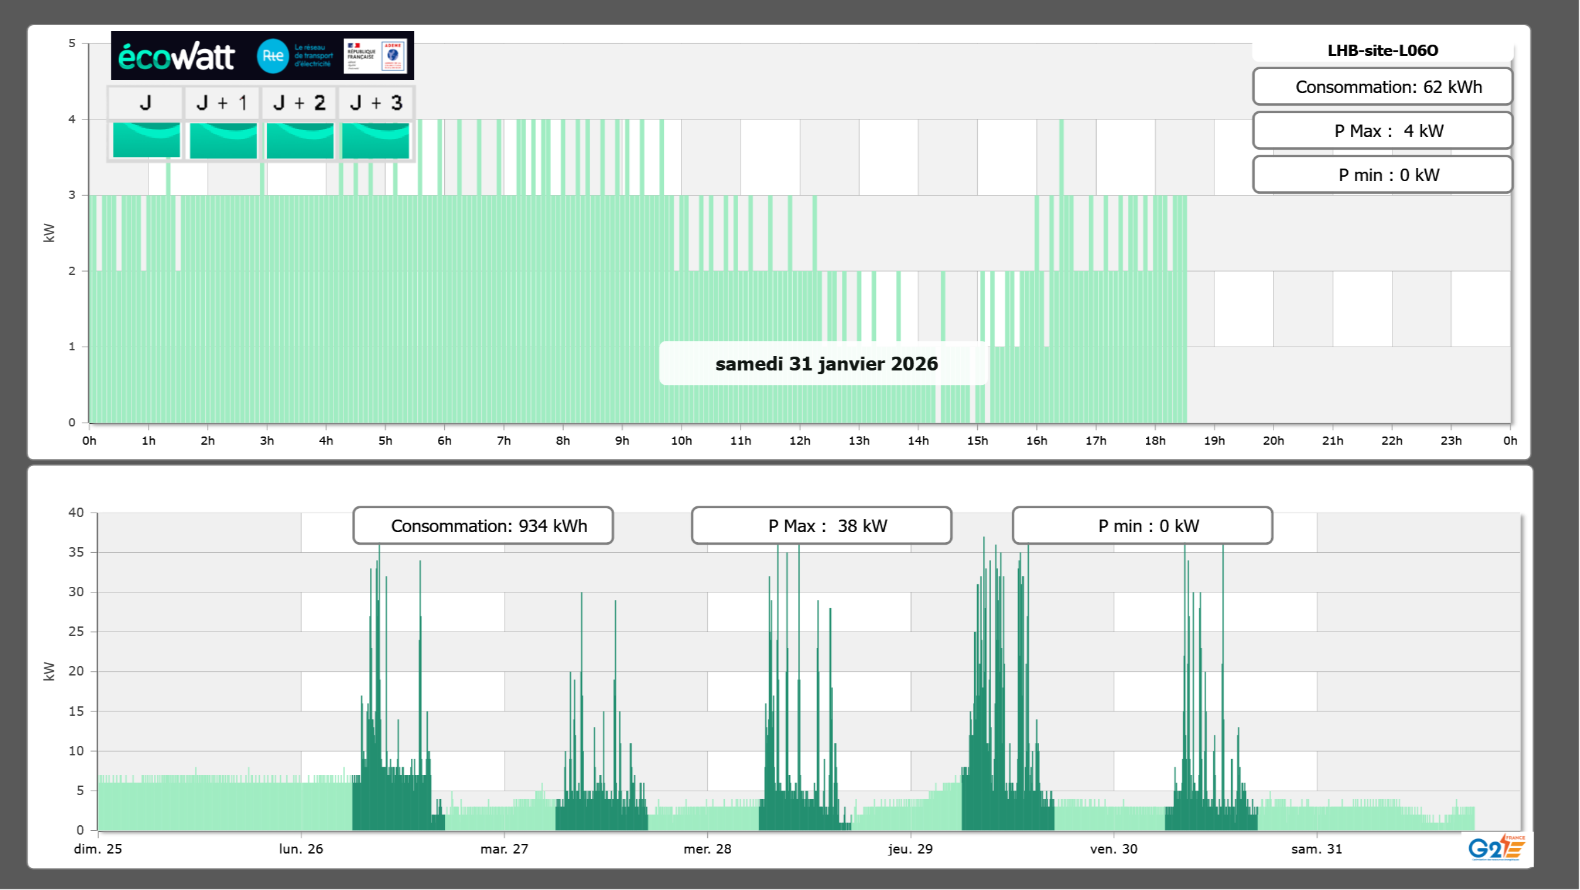Click the RTE round logo
The width and height of the screenshot is (1580, 890).
pos(272,56)
